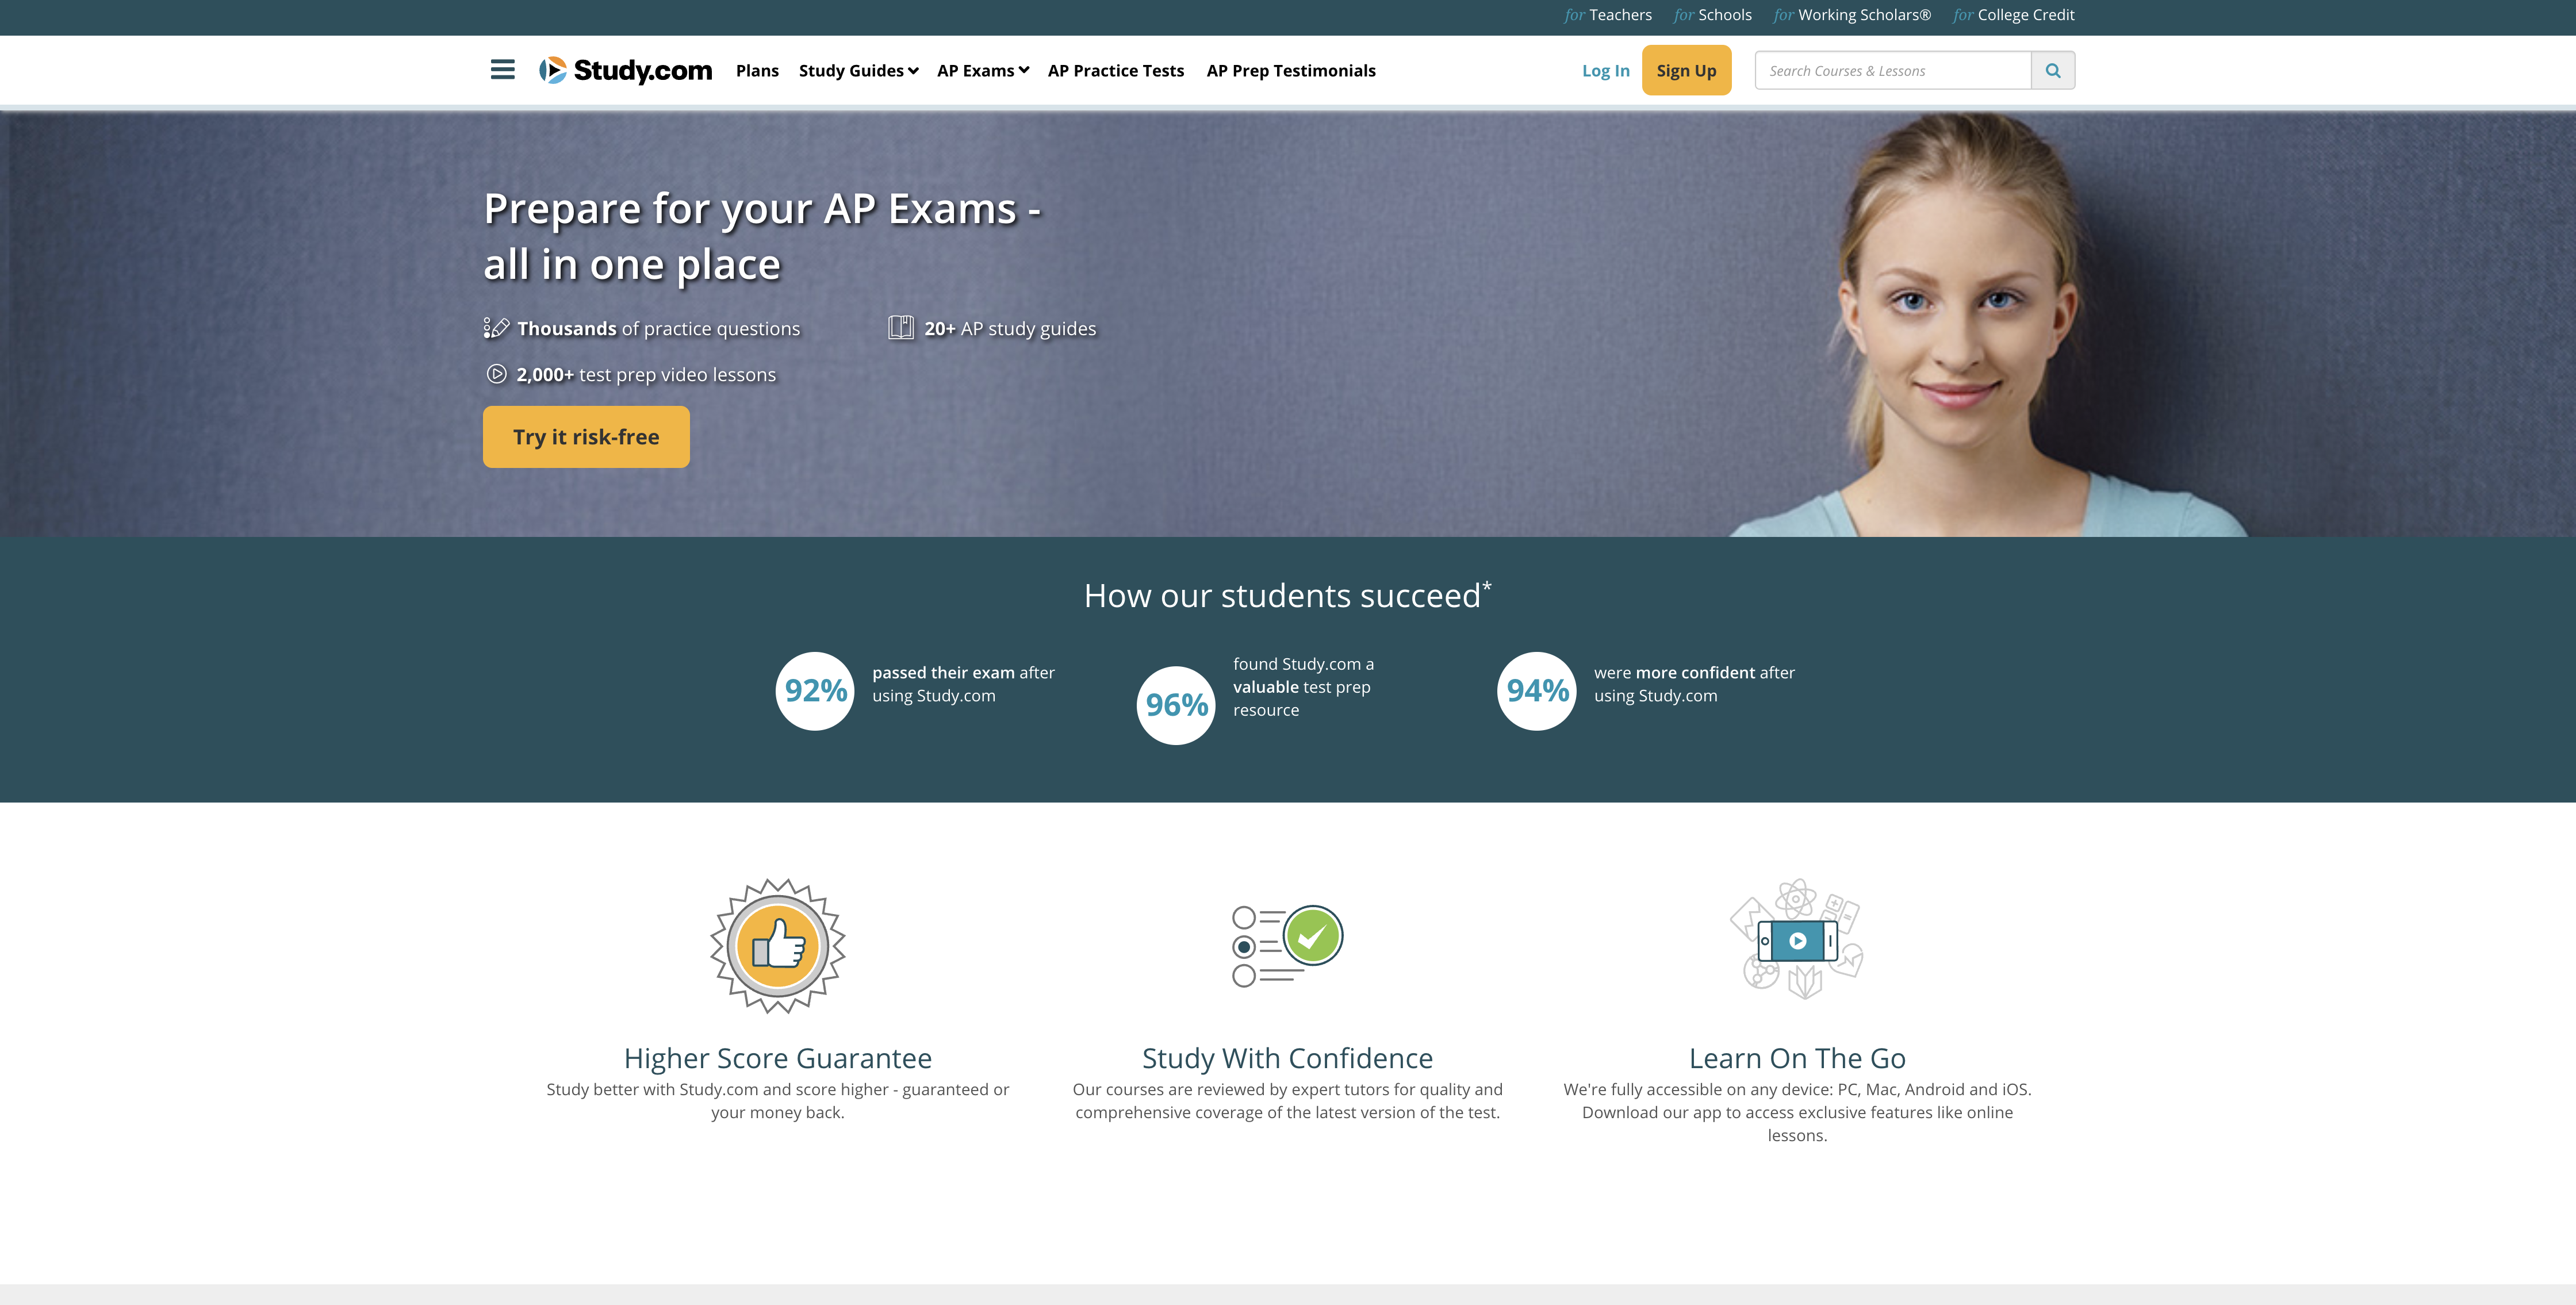Open the hamburger menu icon
The width and height of the screenshot is (2576, 1305).
point(502,70)
